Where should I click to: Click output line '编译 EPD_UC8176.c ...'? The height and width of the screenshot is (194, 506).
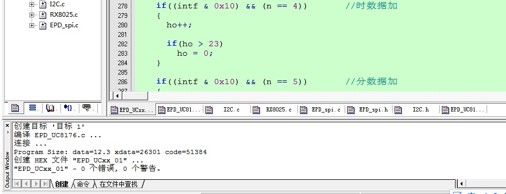(57, 135)
